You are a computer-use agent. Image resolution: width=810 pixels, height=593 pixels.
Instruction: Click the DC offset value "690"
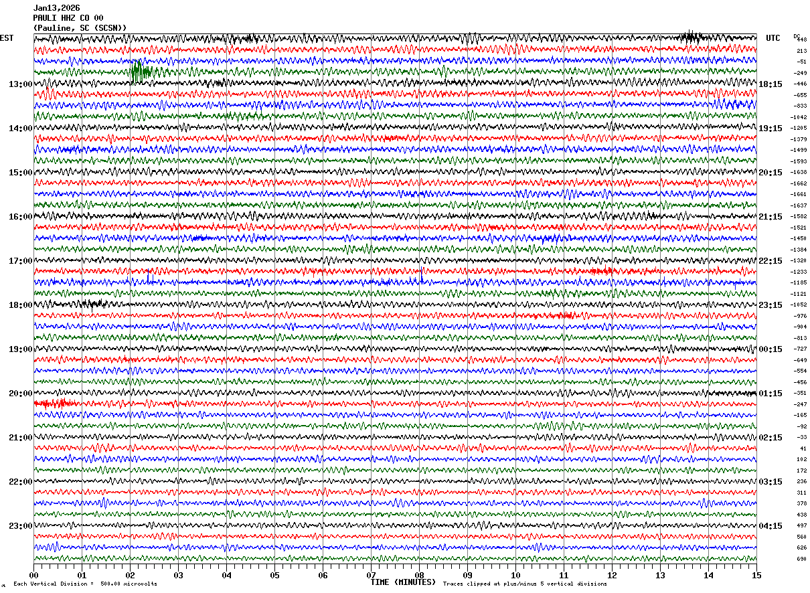pos(801,559)
